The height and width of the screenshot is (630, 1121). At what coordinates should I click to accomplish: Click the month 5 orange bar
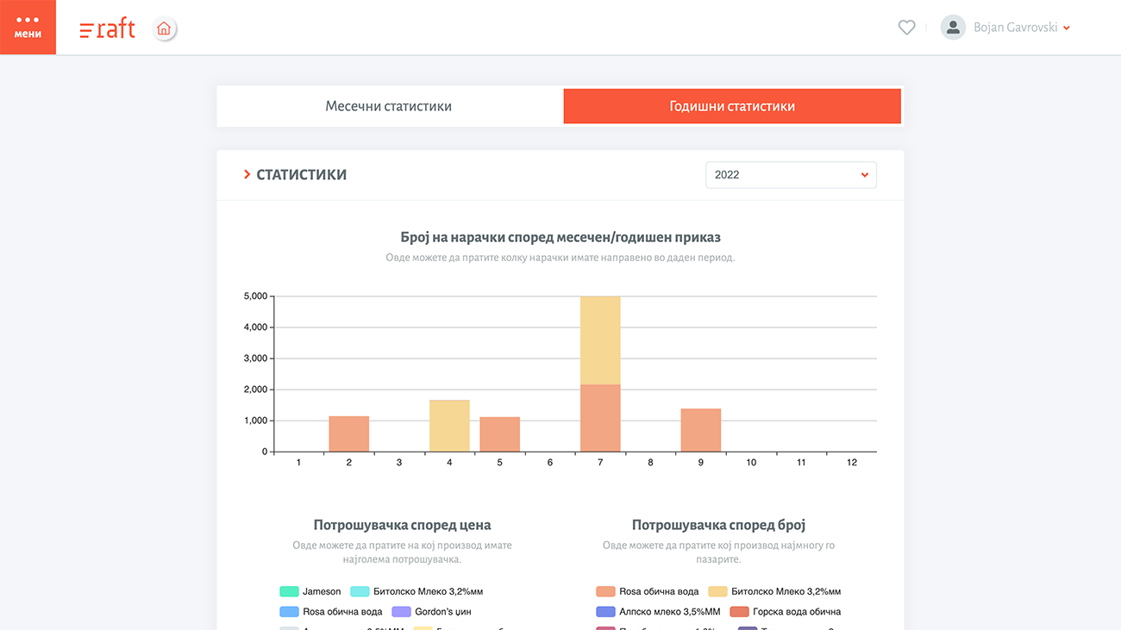click(500, 434)
